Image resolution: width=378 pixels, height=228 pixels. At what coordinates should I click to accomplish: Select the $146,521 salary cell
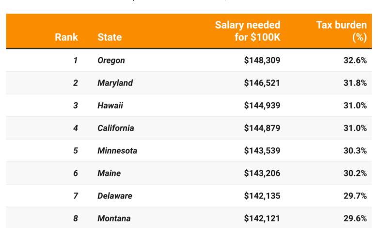[x=262, y=83]
